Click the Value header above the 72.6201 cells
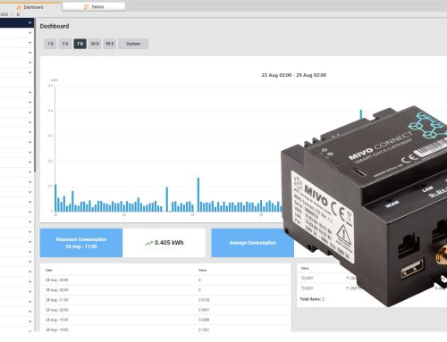The height and width of the screenshot is (342, 447). 305,268
